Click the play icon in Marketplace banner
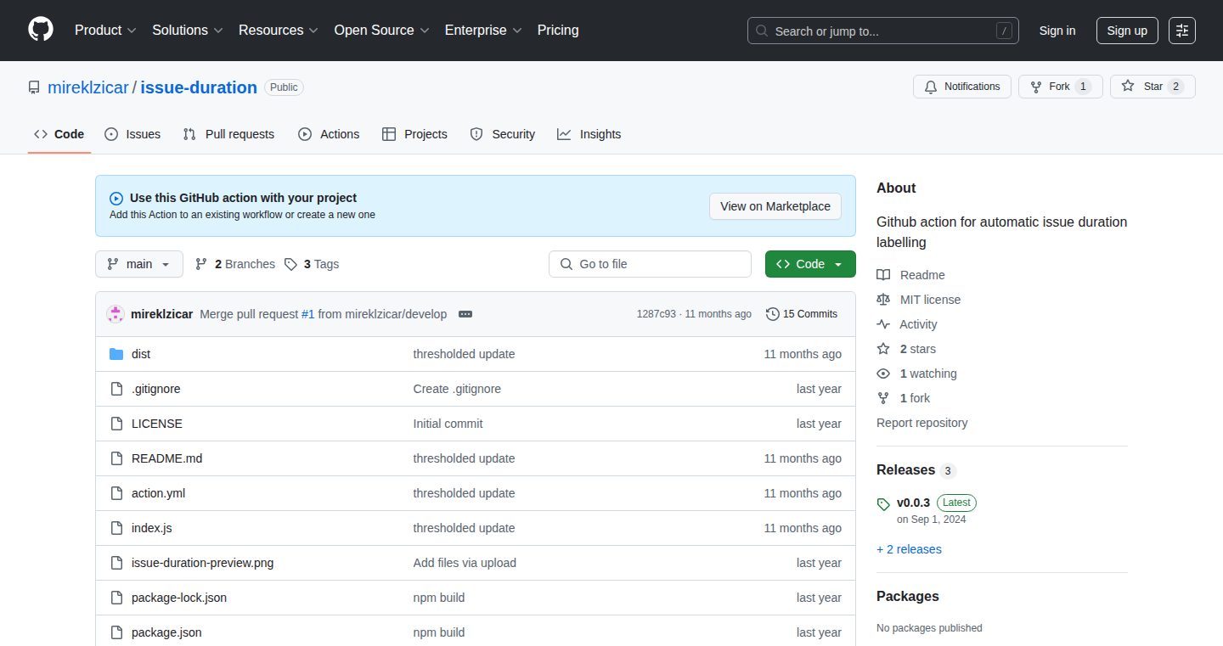This screenshot has height=646, width=1223. pos(116,199)
